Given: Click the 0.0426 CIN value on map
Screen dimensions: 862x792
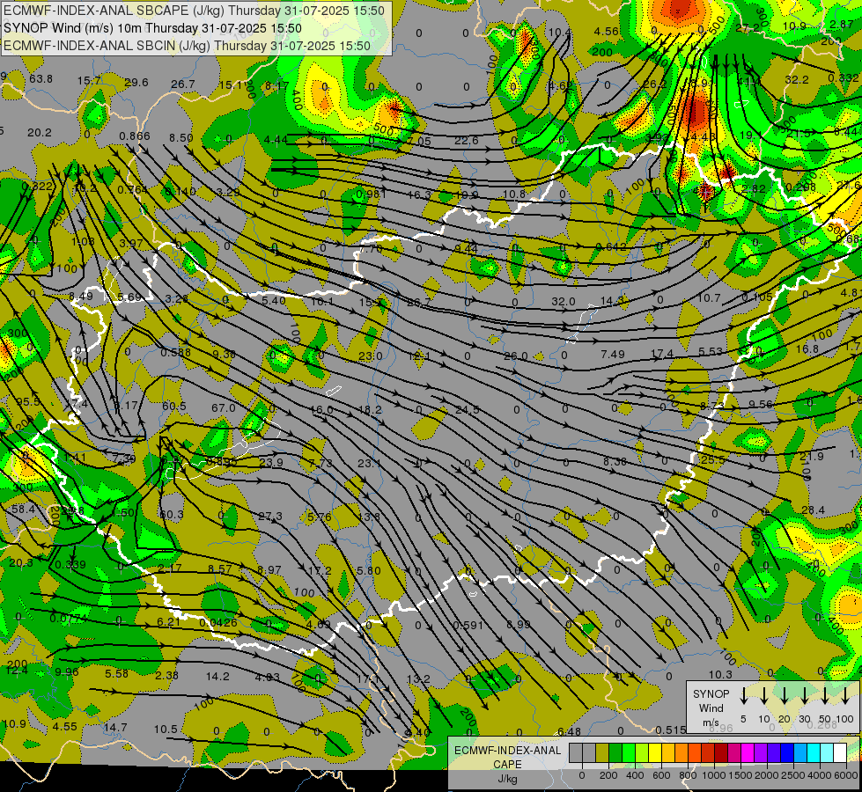Looking at the screenshot, I should [218, 623].
